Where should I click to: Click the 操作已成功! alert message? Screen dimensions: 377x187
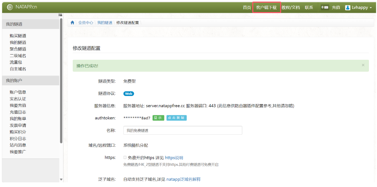[87, 66]
